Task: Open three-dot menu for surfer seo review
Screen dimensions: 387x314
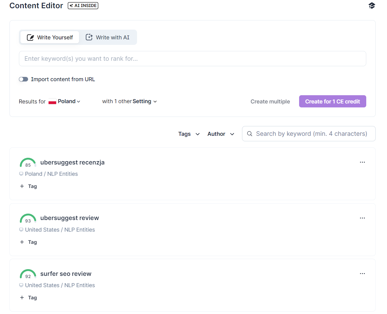Action: coord(362,274)
